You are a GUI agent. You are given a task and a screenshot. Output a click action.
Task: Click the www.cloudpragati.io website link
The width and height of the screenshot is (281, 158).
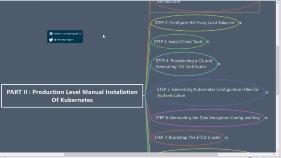[68, 33]
